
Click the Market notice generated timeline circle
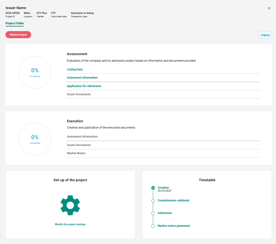[153, 226]
